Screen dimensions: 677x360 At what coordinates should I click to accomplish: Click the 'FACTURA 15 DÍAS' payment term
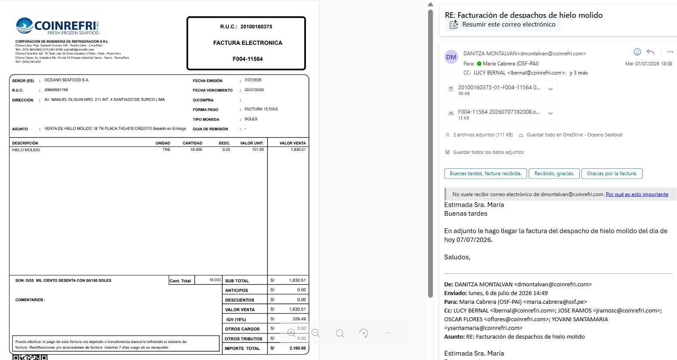(x=261, y=109)
